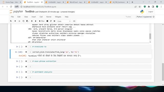Screen dimensions: 164x92
Task: Click the output area scroll down arrow
Action: click(x=150, y=42)
